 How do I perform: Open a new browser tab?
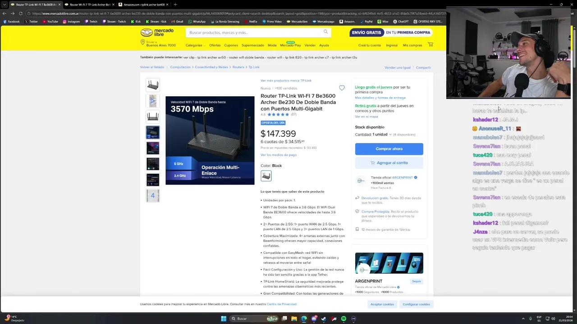[x=175, y=4]
